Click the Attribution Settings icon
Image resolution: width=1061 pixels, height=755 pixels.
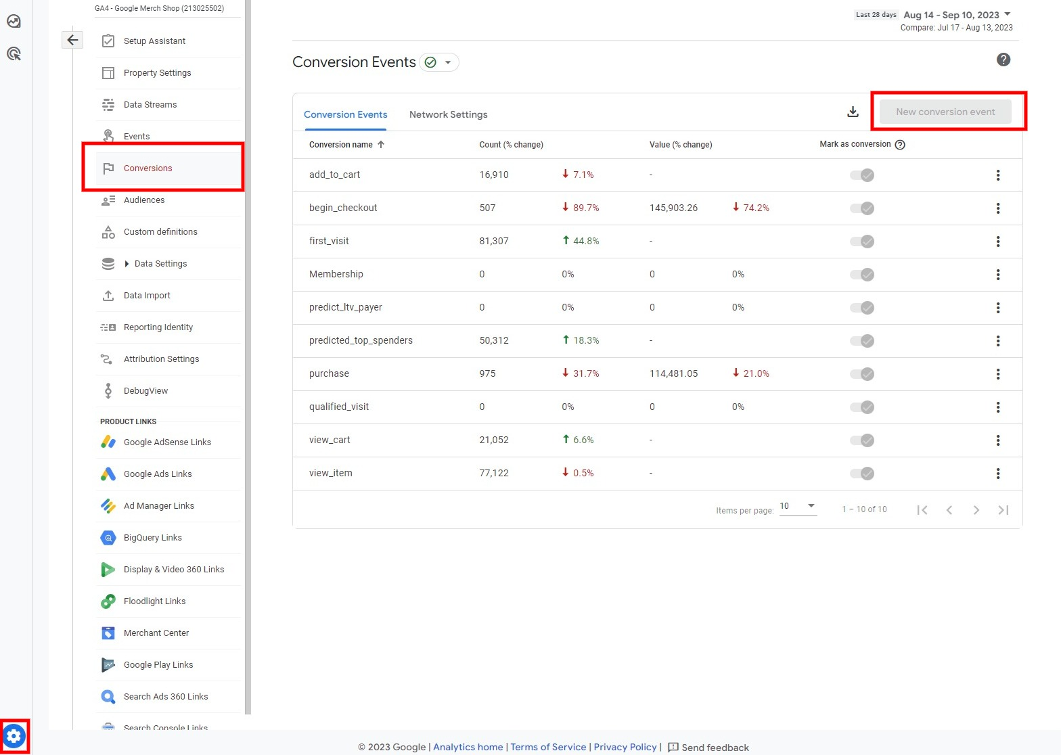click(107, 359)
